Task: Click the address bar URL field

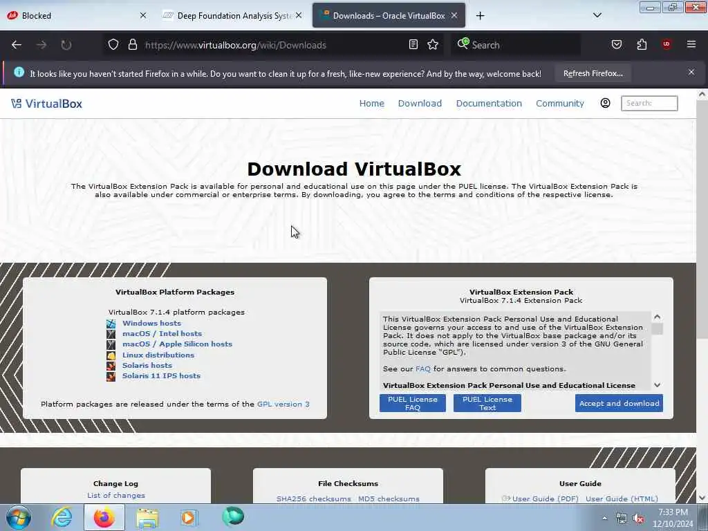Action: coord(273,45)
